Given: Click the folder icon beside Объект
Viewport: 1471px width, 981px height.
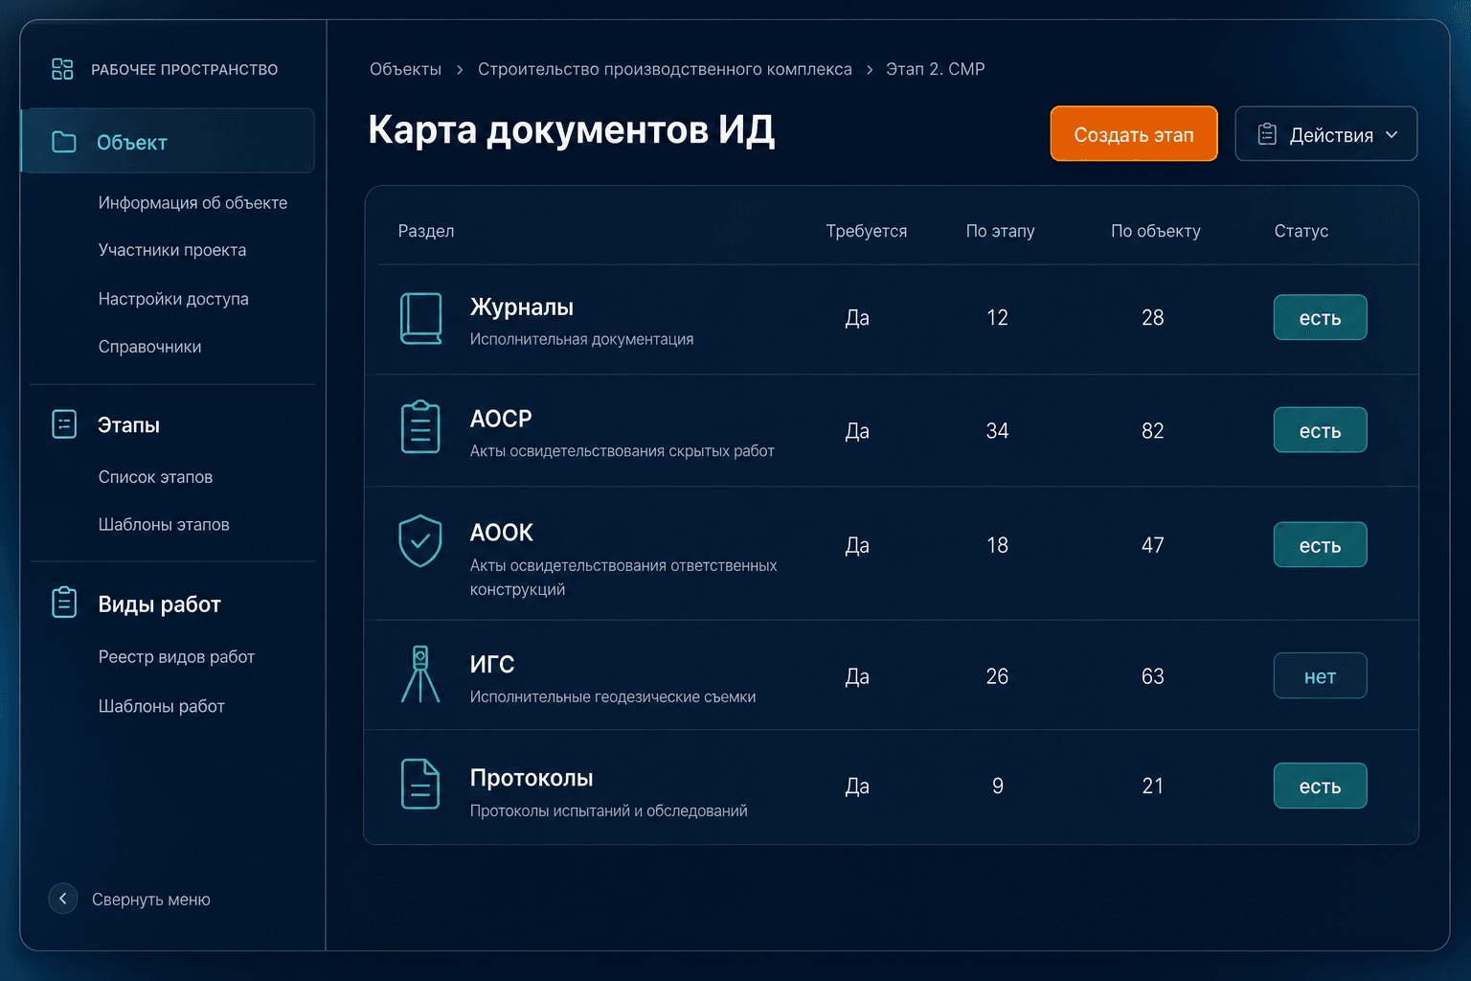Looking at the screenshot, I should pos(64,142).
